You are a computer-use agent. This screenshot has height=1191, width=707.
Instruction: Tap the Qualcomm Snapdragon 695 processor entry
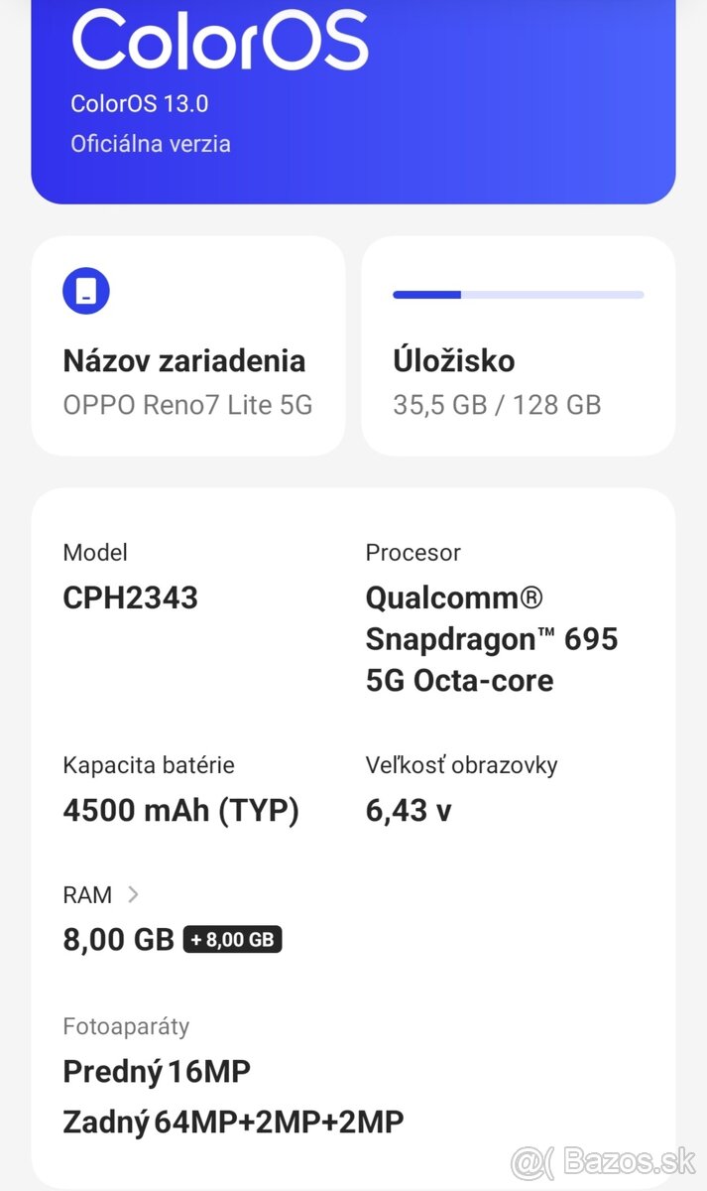click(x=491, y=638)
